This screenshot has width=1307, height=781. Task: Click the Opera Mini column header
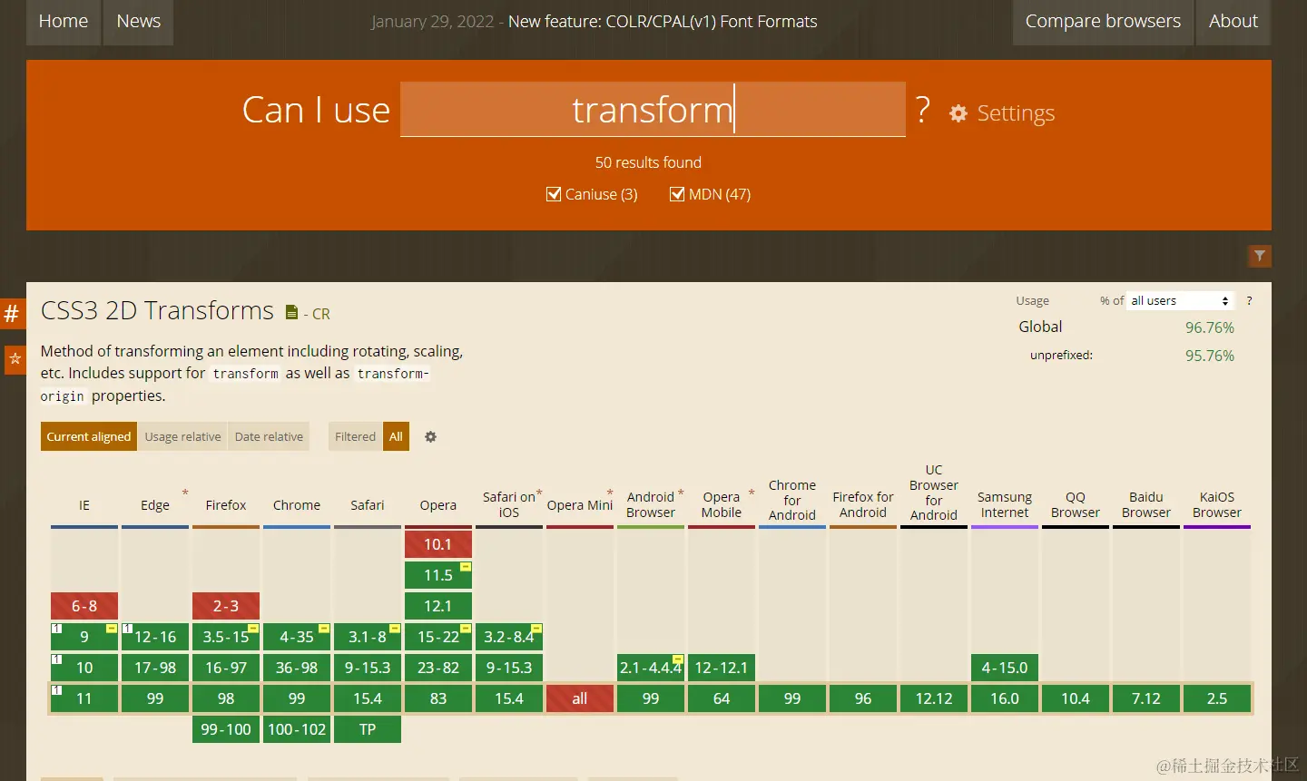click(580, 505)
